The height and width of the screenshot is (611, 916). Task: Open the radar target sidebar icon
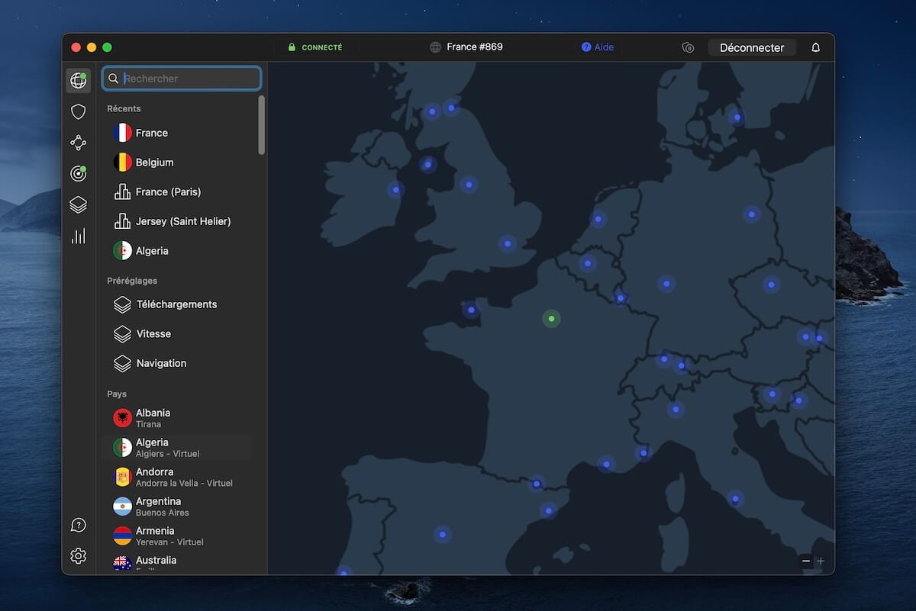[x=78, y=174]
